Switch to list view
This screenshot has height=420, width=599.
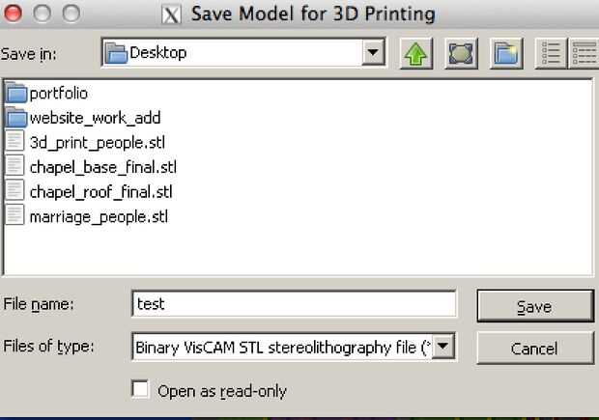click(x=550, y=53)
